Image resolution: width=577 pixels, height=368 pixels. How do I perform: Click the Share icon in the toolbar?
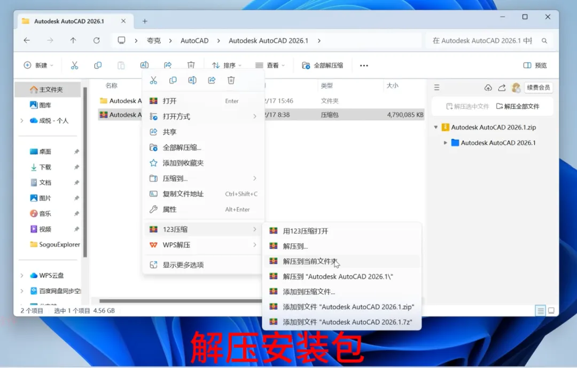pos(168,66)
